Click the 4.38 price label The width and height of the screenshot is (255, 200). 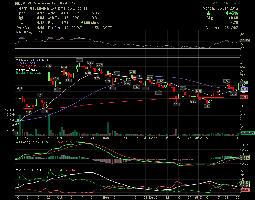click(57, 90)
